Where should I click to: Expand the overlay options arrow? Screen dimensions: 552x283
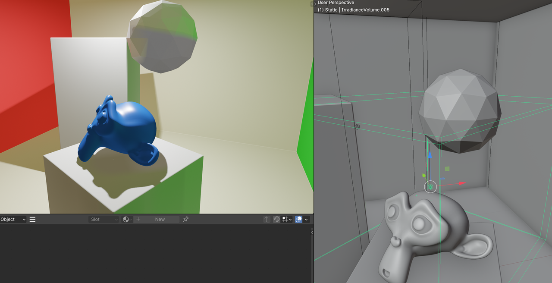(x=307, y=220)
